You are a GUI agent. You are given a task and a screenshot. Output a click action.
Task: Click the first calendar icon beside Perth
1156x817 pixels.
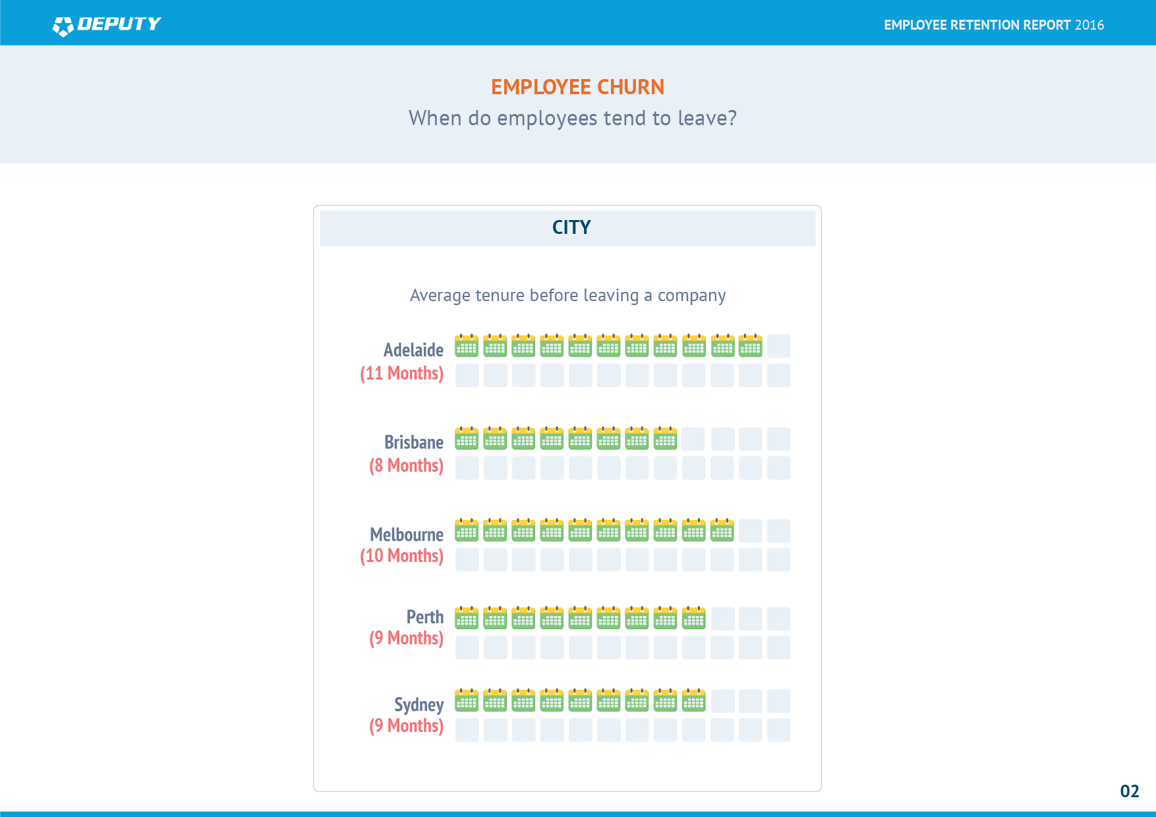click(x=467, y=618)
